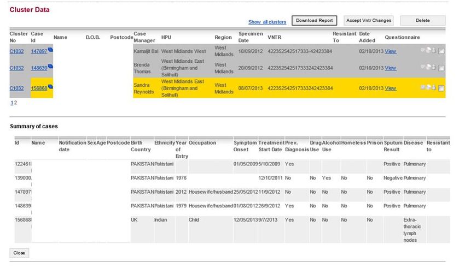
Task: Click the person icon in Kamaljit Bal's row
Action: pos(434,50)
